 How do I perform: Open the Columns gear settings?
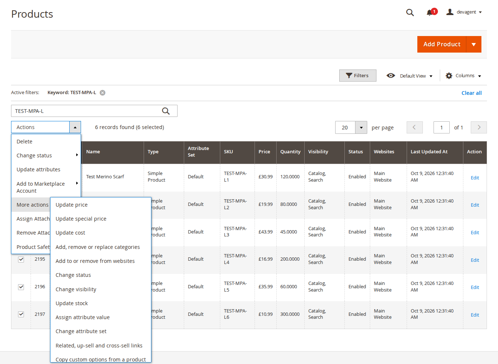(x=463, y=76)
